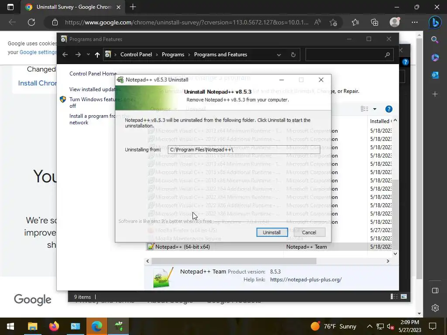Click Edge browser back button

click(12, 22)
